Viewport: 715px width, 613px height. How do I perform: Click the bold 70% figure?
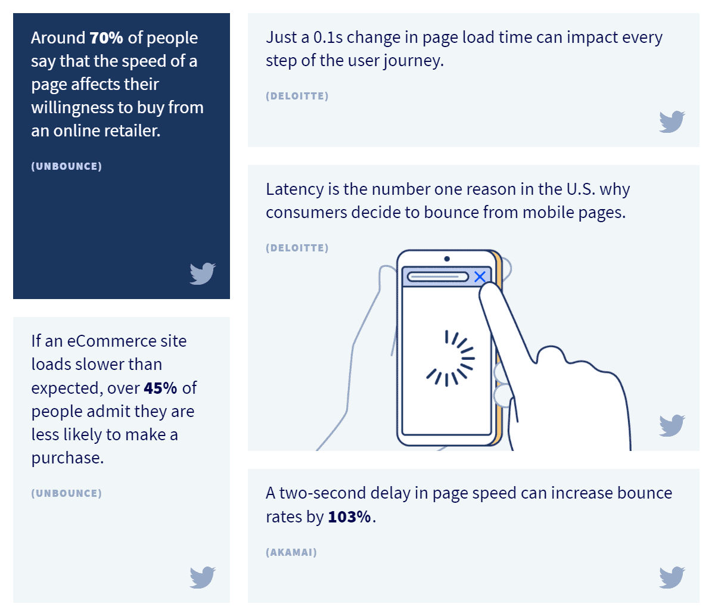coord(107,38)
